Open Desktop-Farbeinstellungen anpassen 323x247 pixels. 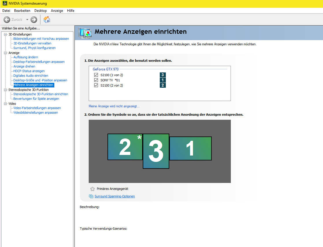point(39,62)
